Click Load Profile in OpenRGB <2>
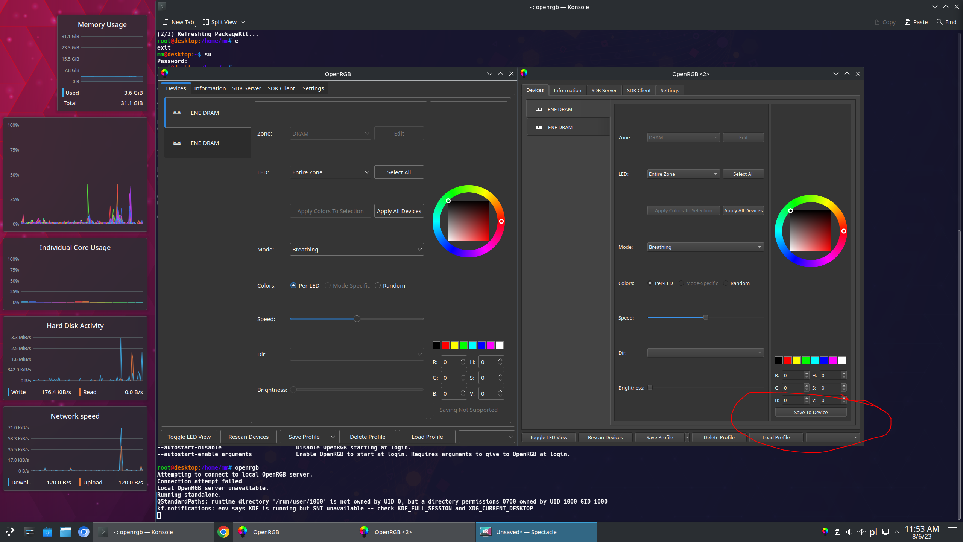963x542 pixels. [x=776, y=437]
